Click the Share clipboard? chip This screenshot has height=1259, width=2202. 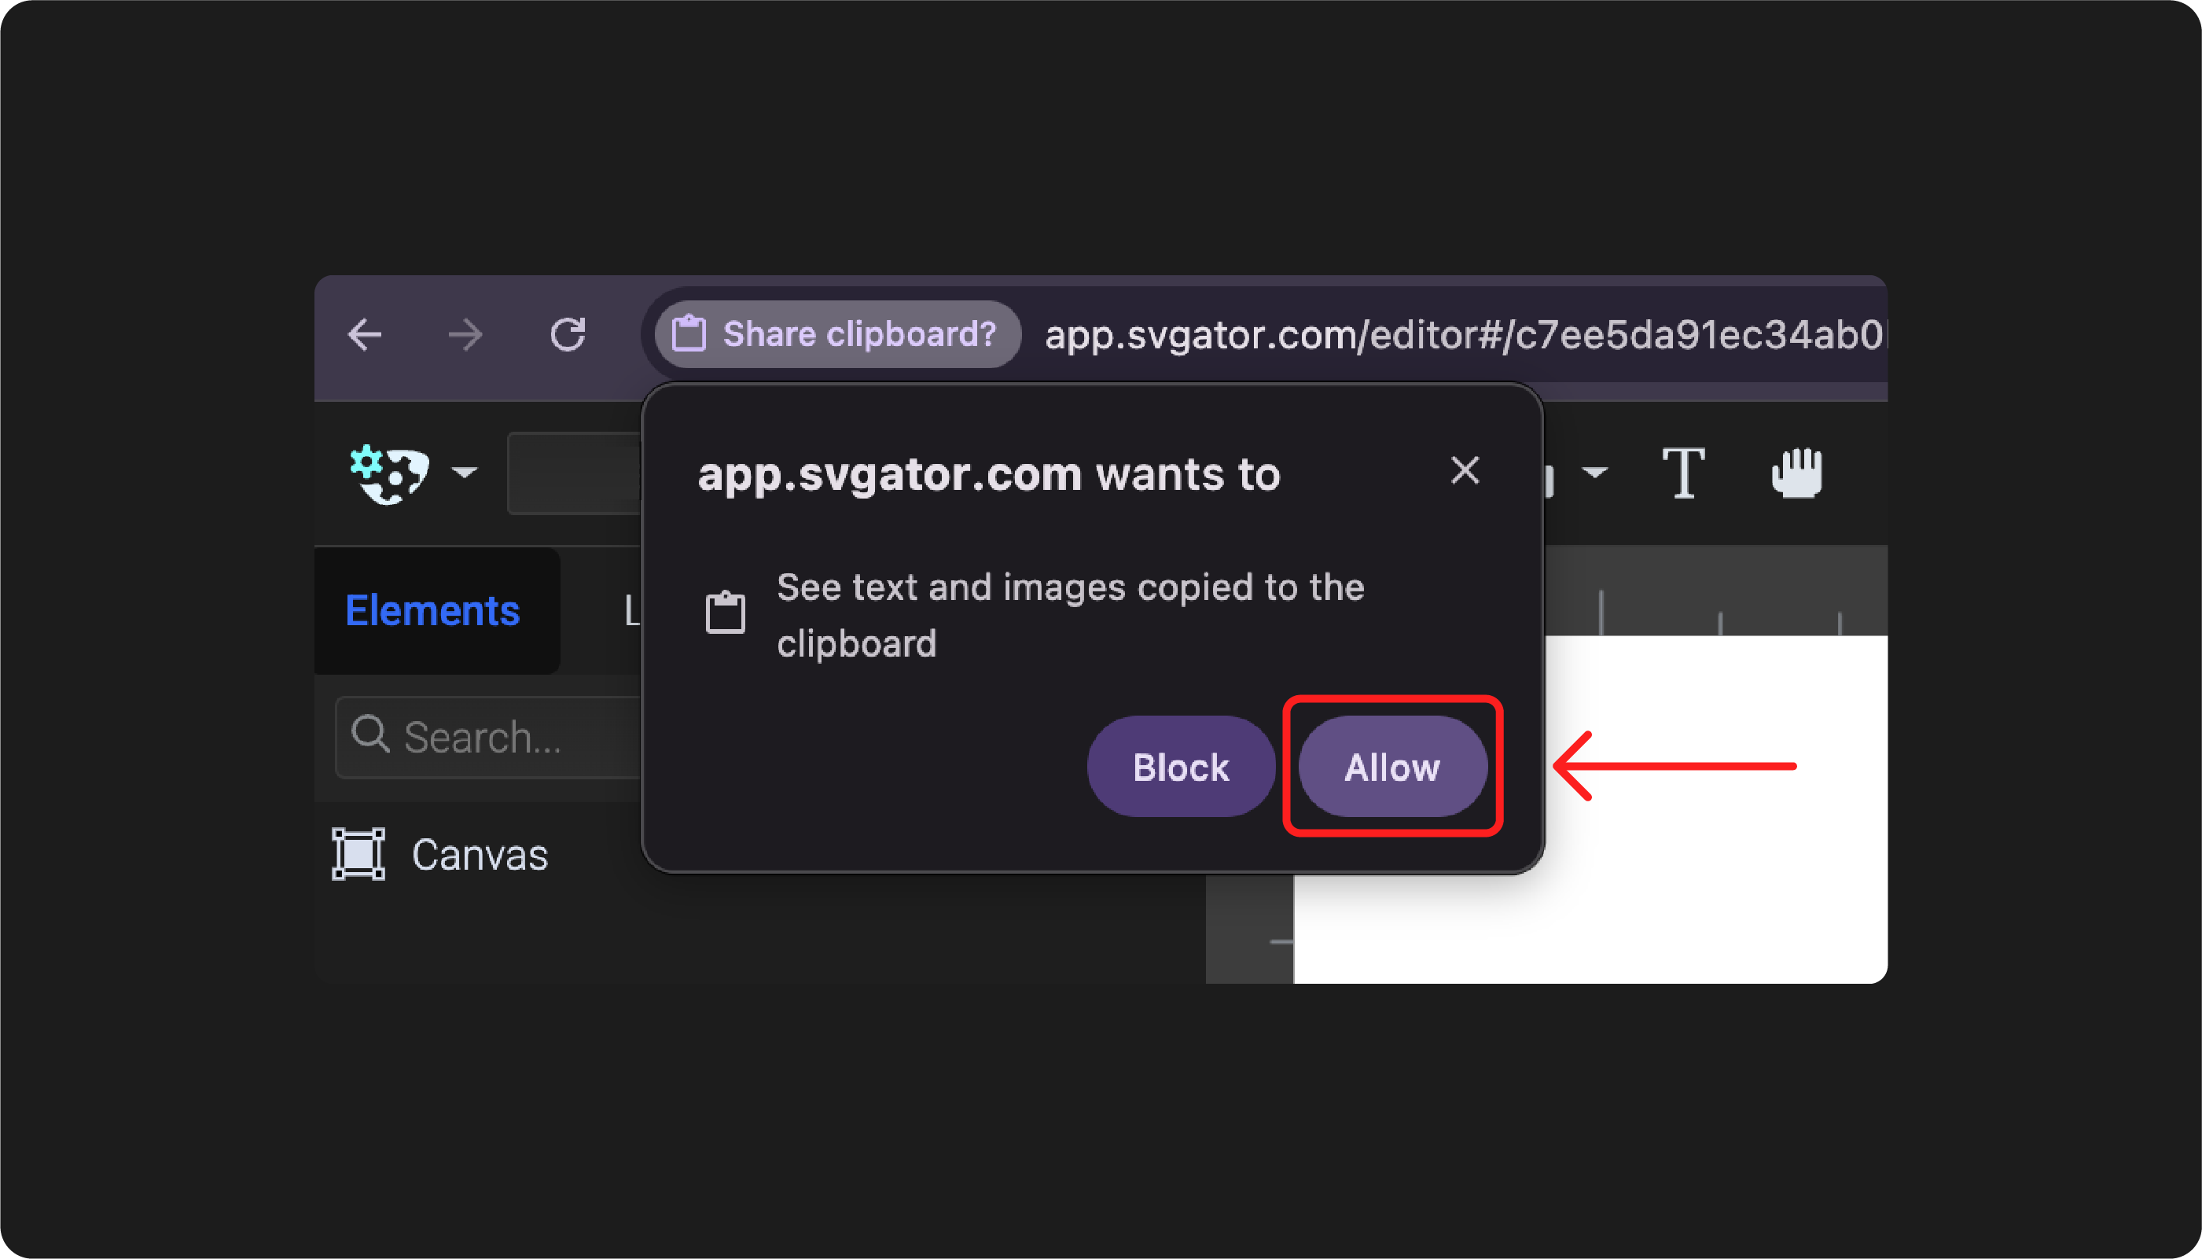[836, 335]
